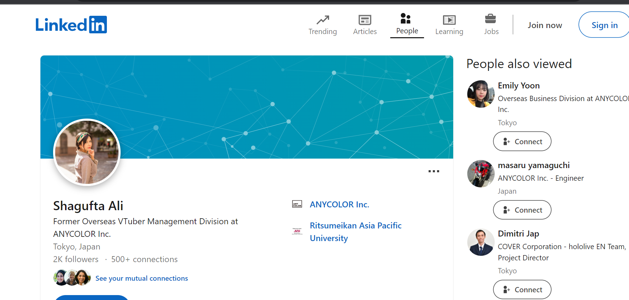The width and height of the screenshot is (629, 300).
Task: Click Shagufta Ali's profile photo
Action: (x=87, y=152)
